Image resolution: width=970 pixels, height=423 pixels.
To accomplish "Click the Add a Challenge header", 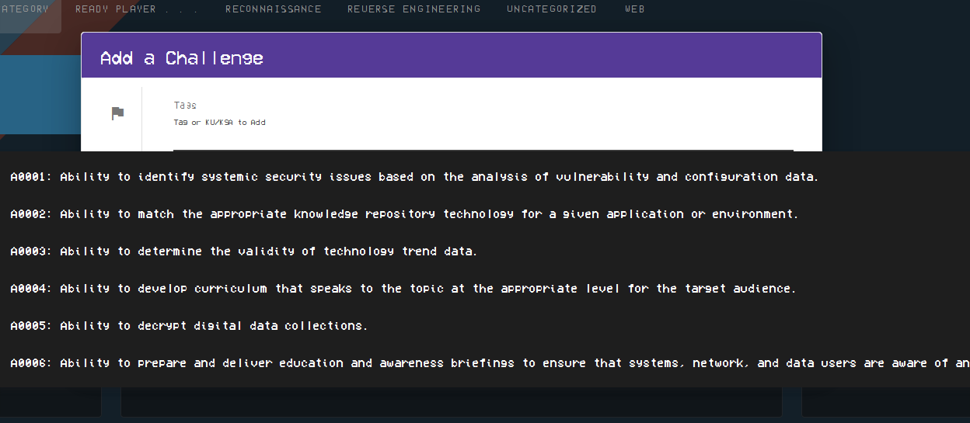I will (x=182, y=58).
